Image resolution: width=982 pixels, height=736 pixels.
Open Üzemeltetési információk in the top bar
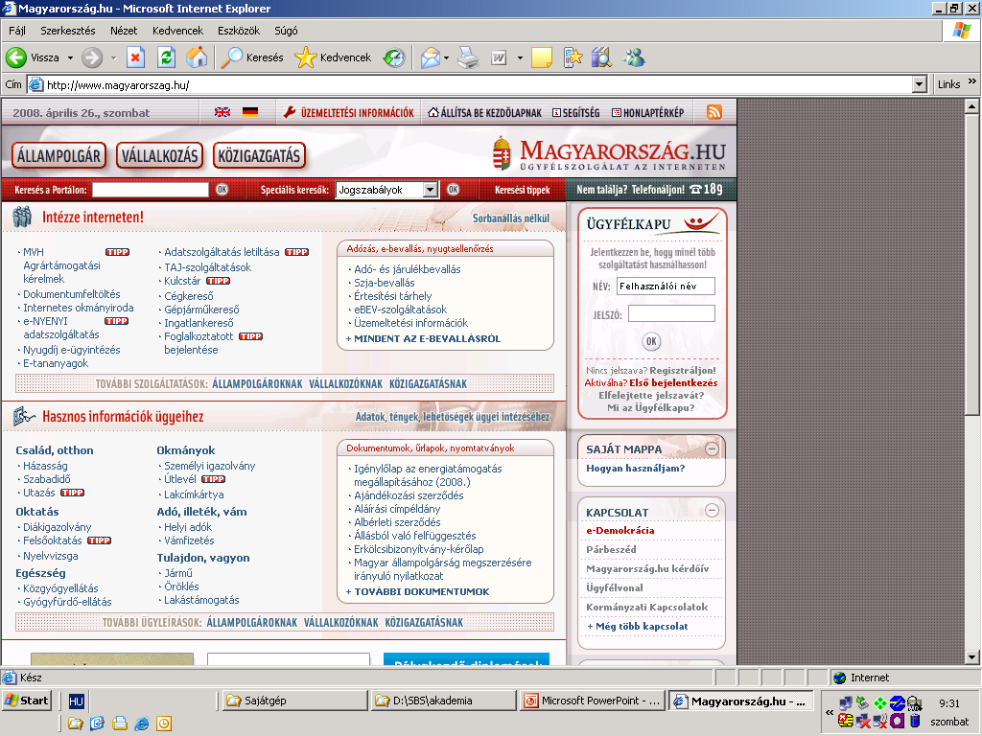(349, 113)
